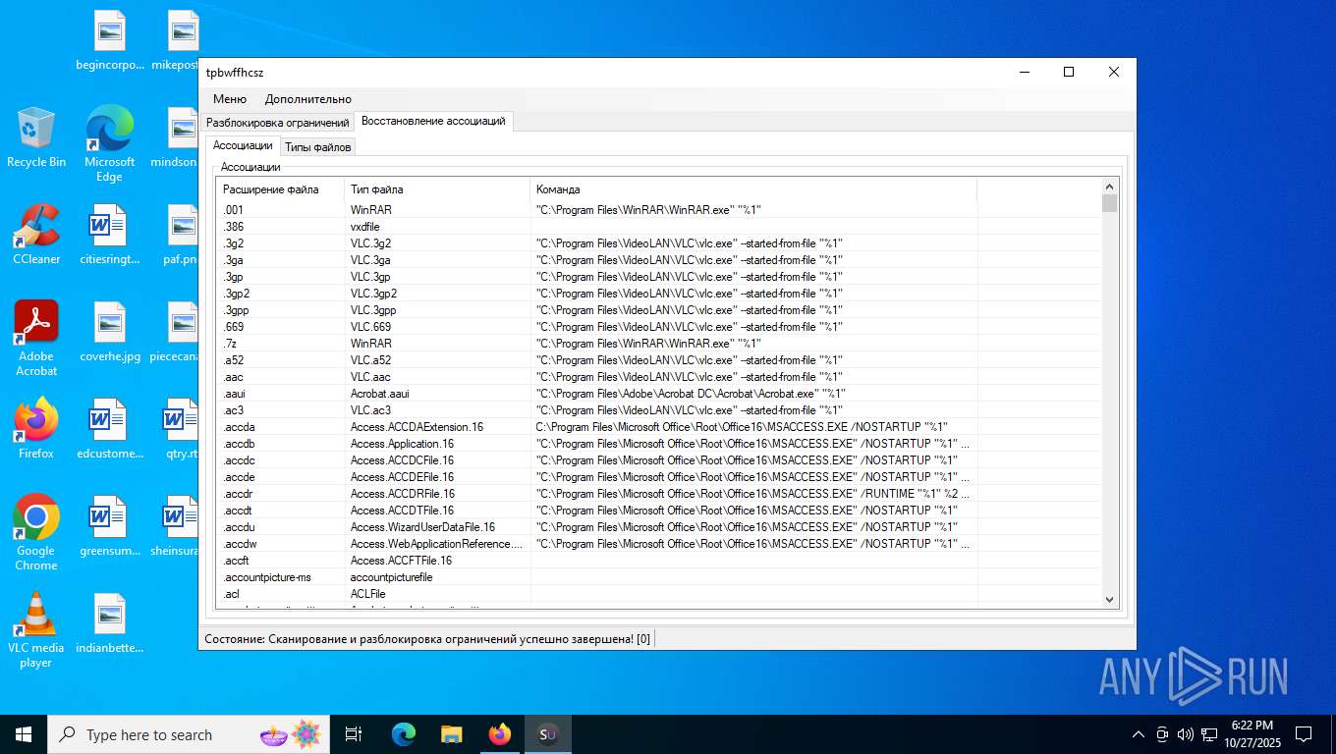
Task: Select the .7z extension row
Action: (x=658, y=343)
